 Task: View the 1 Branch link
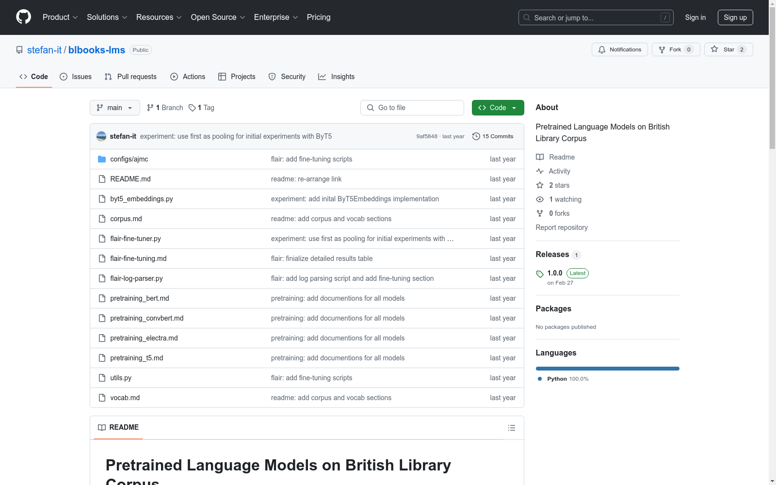coord(165,108)
